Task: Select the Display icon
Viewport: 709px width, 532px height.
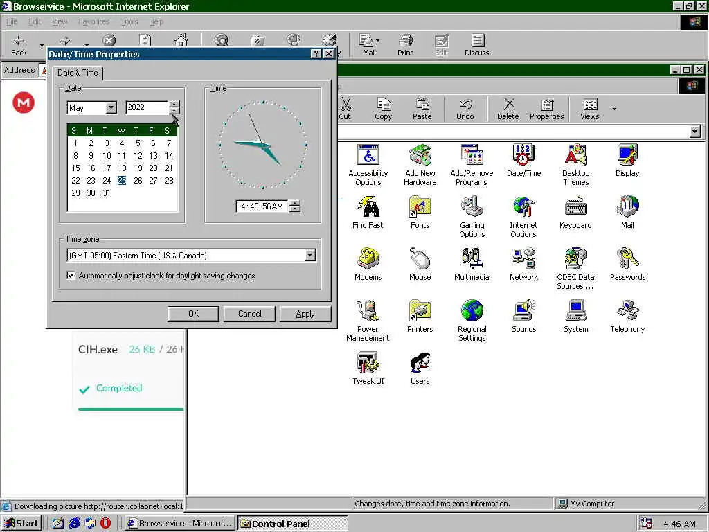Action: click(627, 161)
